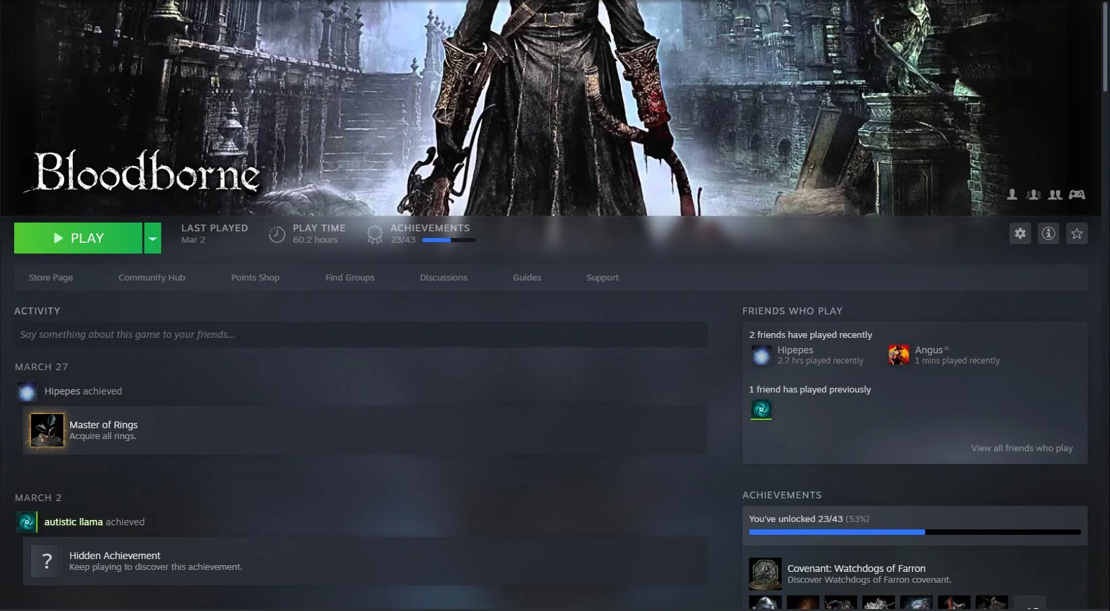This screenshot has height=611, width=1110.
Task: Favorite Bloodborne using the star toggle
Action: pos(1077,233)
